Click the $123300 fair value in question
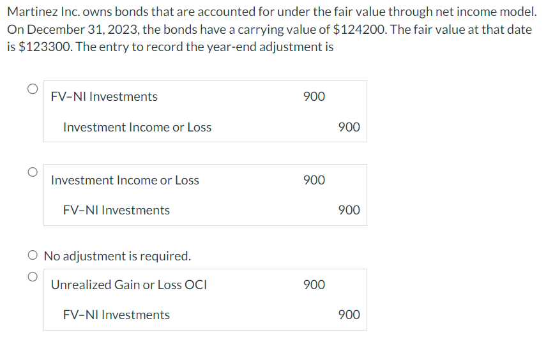Screen dimensions: 546x344 click(45, 47)
